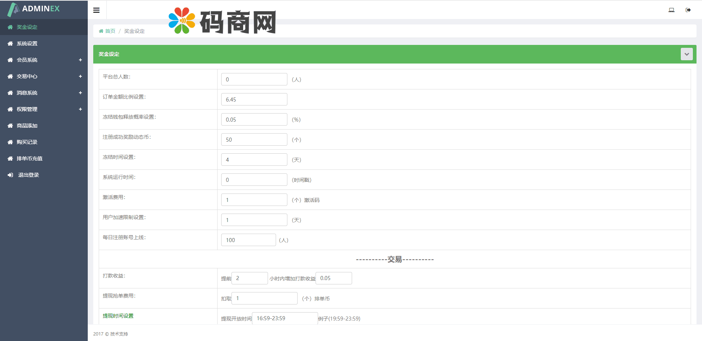Screen dimensions: 702x341
Task: Click the 退出登录 logout icon in sidebar
Action: tap(10, 175)
